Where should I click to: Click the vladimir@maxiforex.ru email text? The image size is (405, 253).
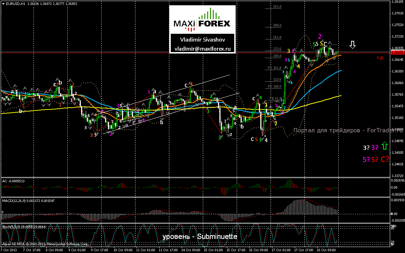[202, 49]
